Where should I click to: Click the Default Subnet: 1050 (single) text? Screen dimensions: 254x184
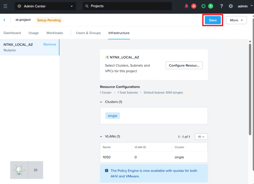pos(163,93)
